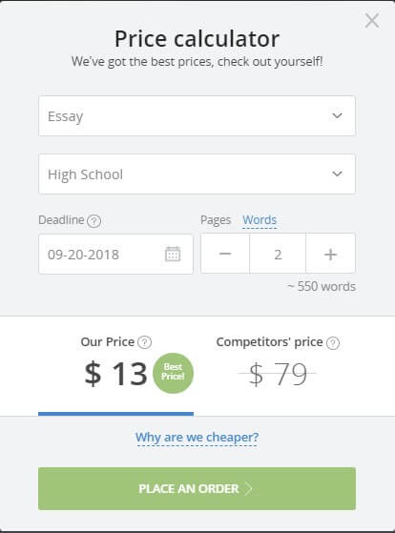Viewport: 395px width, 533px height.
Task: Decrease page count with minus button
Action: 225,254
